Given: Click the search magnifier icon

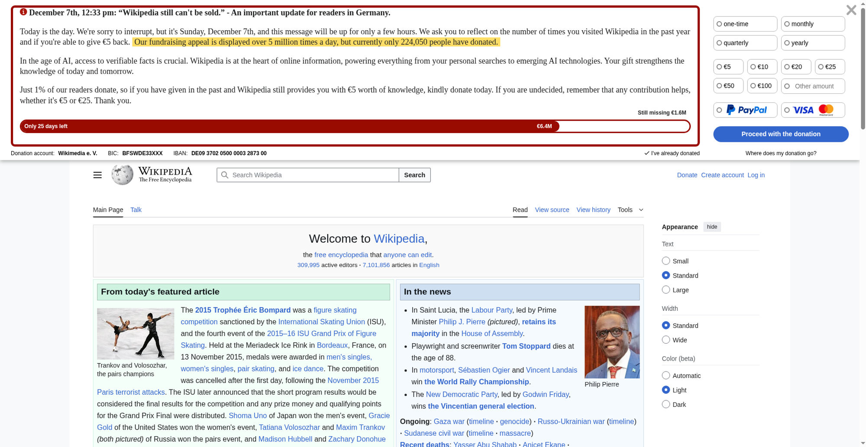Looking at the screenshot, I should click(x=224, y=175).
